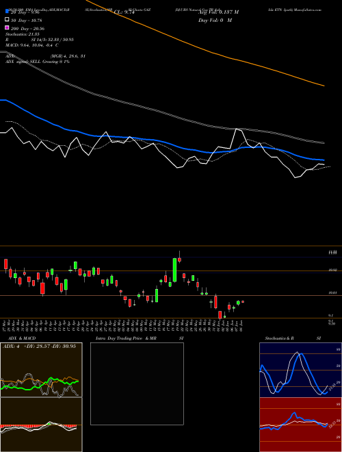Screen dimensions: 342x452
Task: Click the 'ADX: 4 +DY: 28.57 -DY: 30.95' readout
Action: 39,347
